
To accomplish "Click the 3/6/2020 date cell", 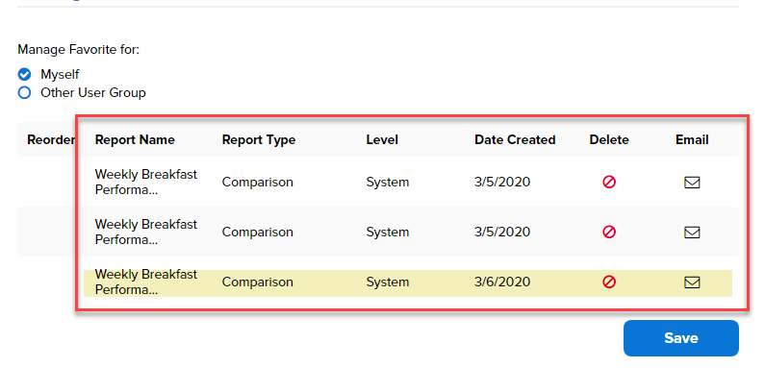I will click(502, 282).
